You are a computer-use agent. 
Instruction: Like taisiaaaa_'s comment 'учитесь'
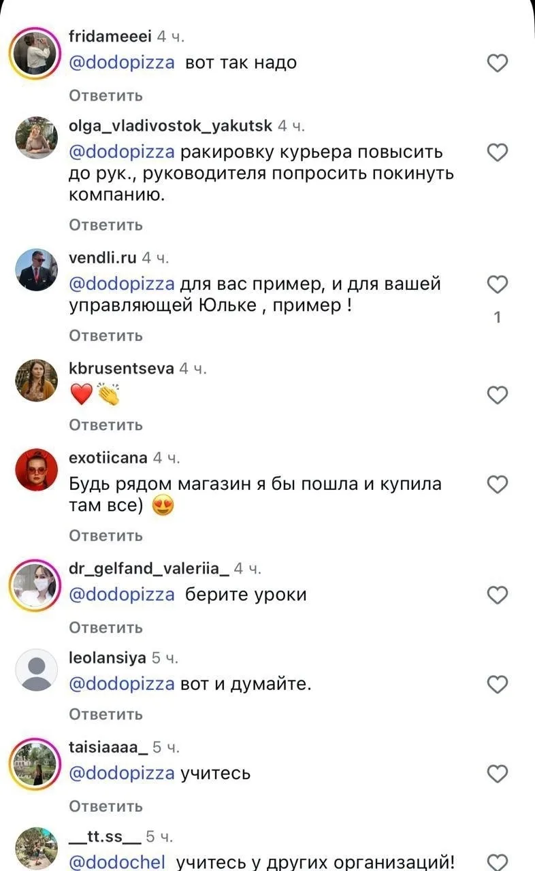(498, 774)
